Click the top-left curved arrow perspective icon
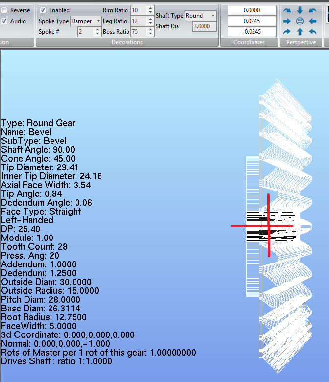The width and height of the screenshot is (329, 382). point(287,10)
